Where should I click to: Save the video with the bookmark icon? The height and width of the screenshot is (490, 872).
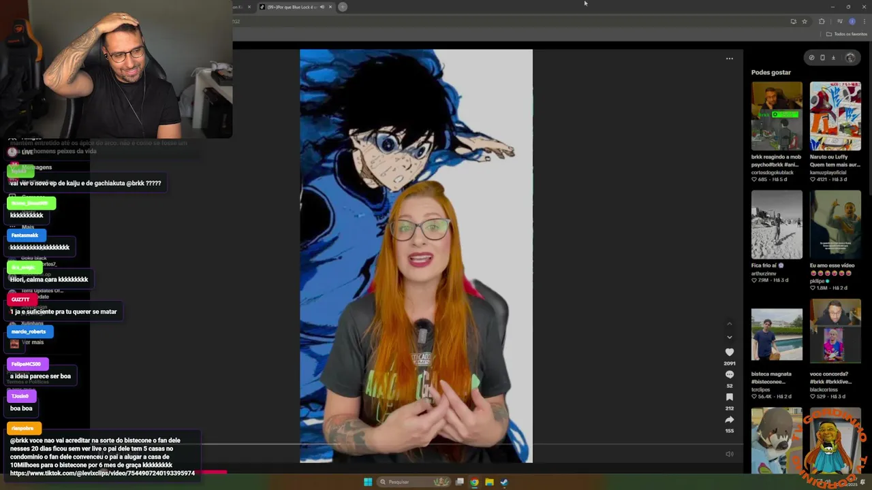730,397
